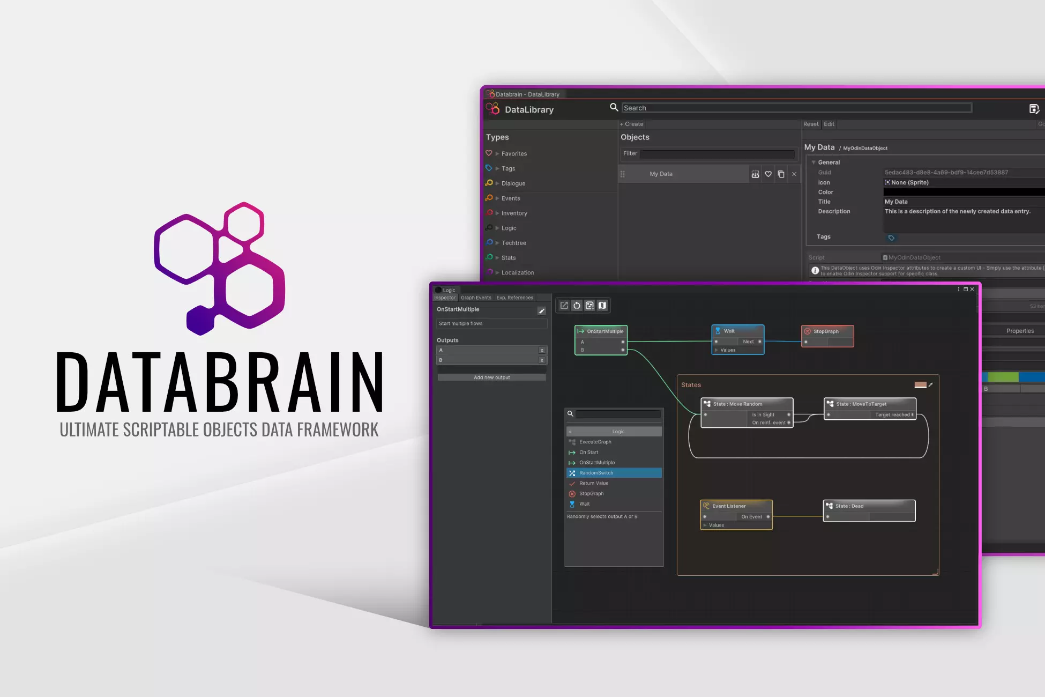Click the Create button above Objects
This screenshot has height=697, width=1045.
point(632,124)
